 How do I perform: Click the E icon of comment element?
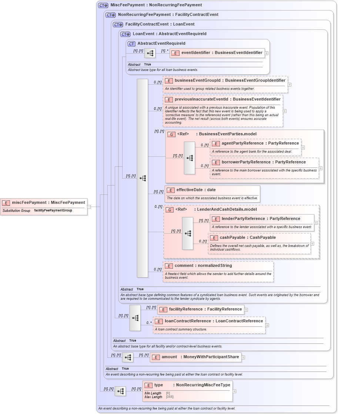pyautogui.click(x=169, y=265)
